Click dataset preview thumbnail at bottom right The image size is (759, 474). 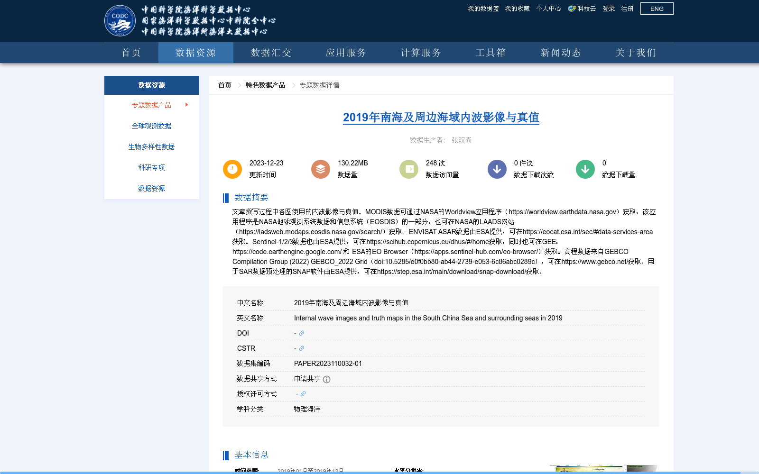pos(604,468)
